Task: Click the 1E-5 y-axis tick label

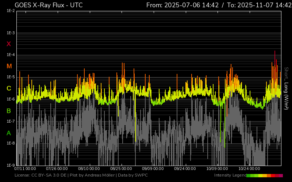Action: tap(11, 77)
